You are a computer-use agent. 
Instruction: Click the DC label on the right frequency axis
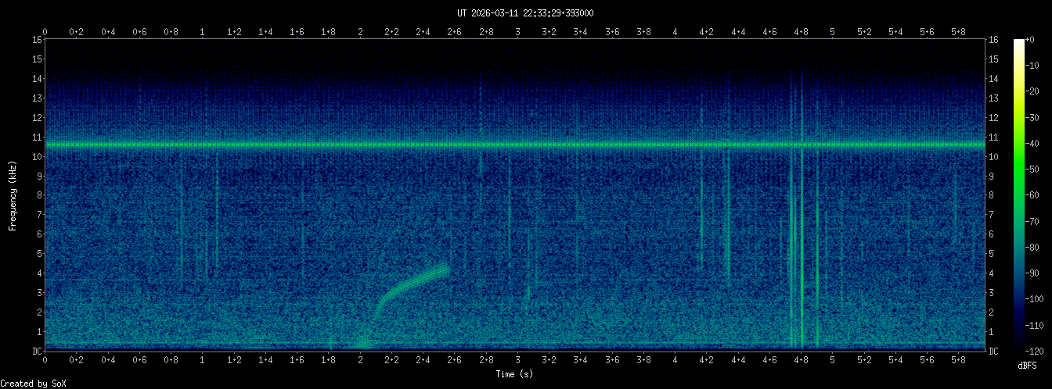[x=993, y=351]
